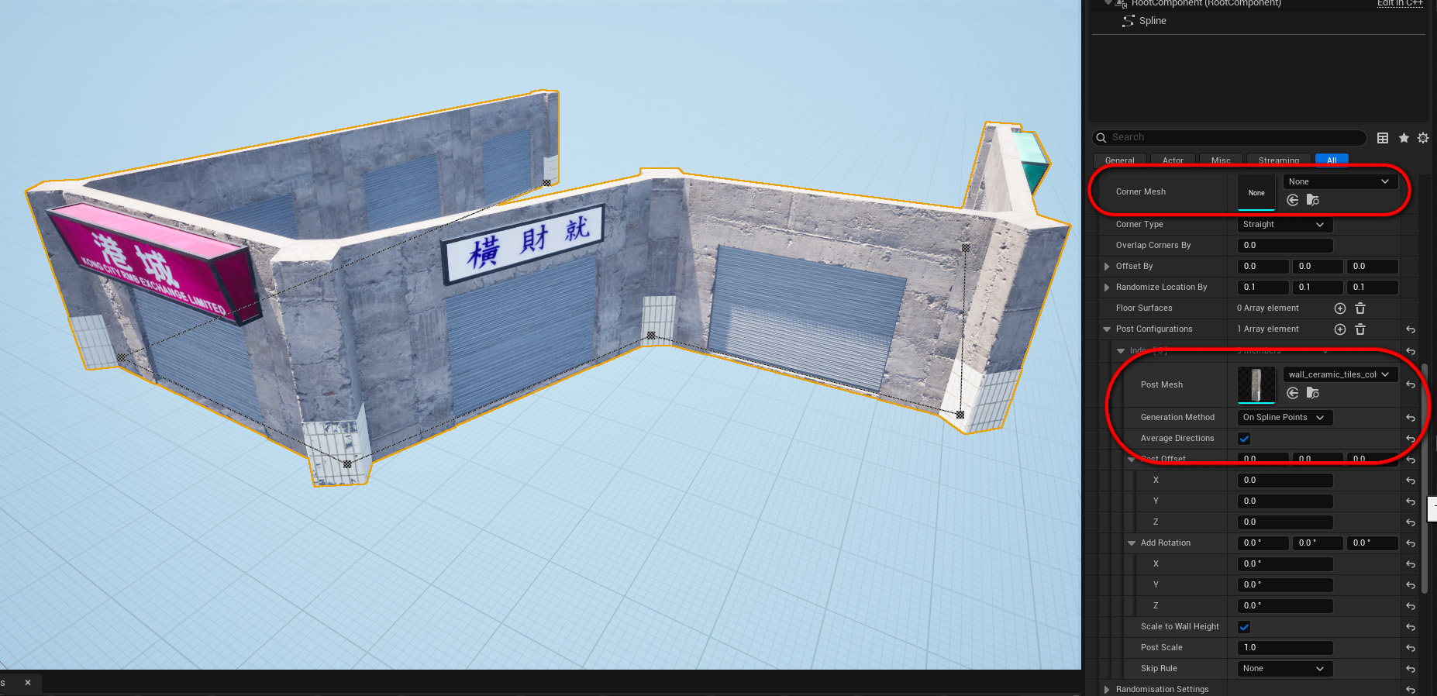The width and height of the screenshot is (1437, 696).
Task: Click the Details panel search field
Action: pyautogui.click(x=1232, y=137)
